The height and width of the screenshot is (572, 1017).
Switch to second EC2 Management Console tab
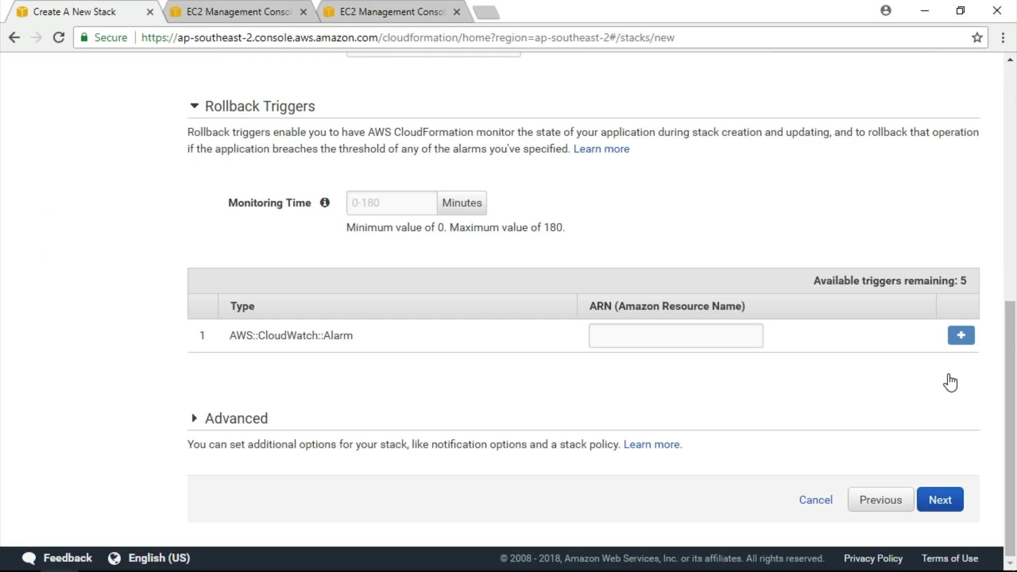(x=238, y=12)
